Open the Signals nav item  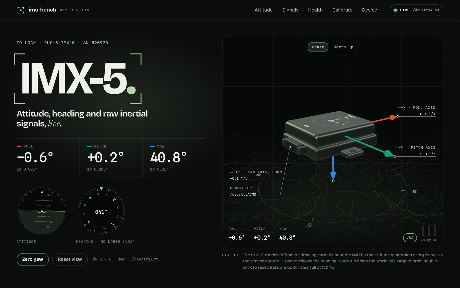pyautogui.click(x=290, y=10)
